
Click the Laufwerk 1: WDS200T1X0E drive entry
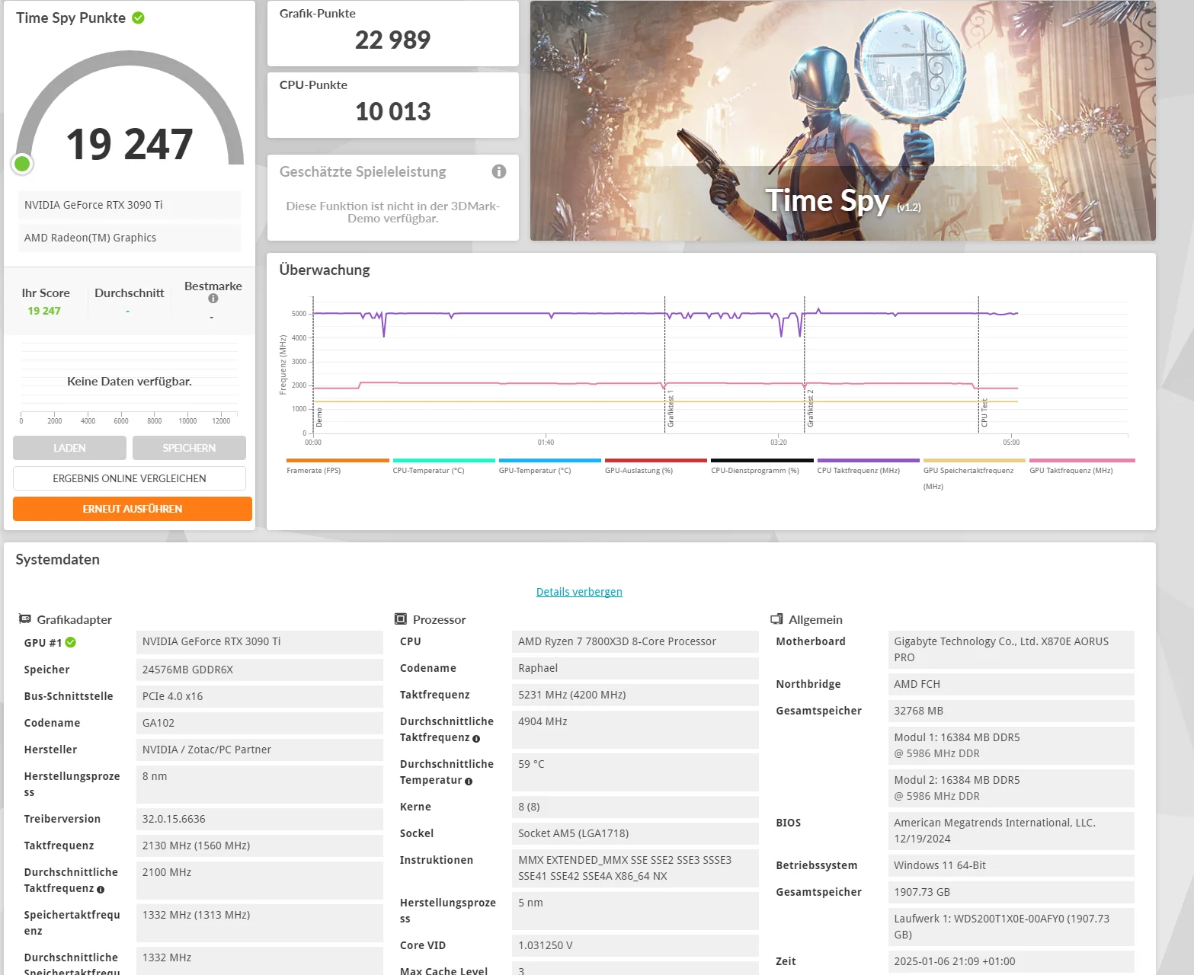click(1011, 927)
